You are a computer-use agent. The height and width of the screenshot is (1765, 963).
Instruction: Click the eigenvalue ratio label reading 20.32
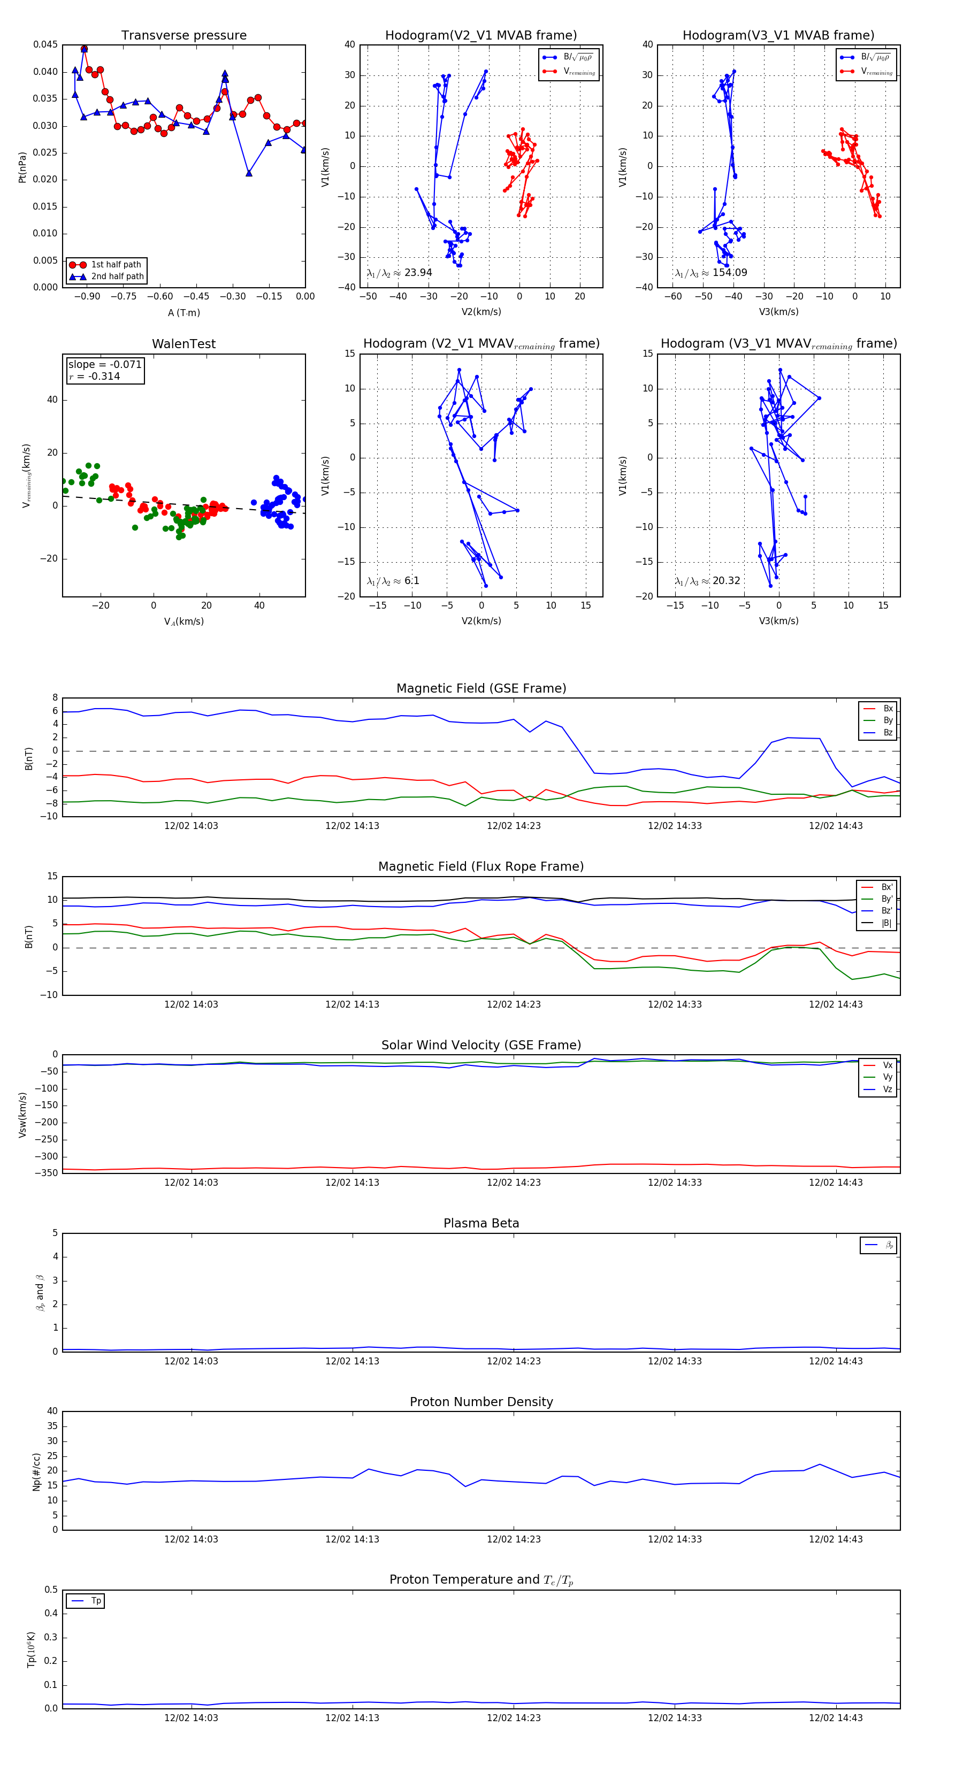point(708,581)
